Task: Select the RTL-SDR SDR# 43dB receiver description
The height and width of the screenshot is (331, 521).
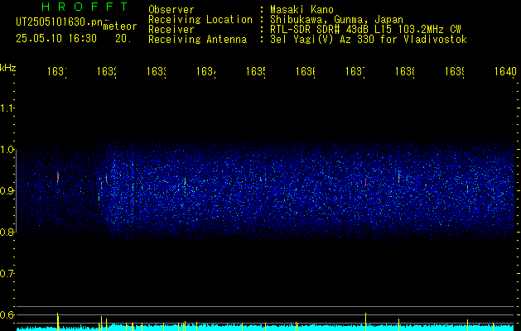Action: point(365,30)
